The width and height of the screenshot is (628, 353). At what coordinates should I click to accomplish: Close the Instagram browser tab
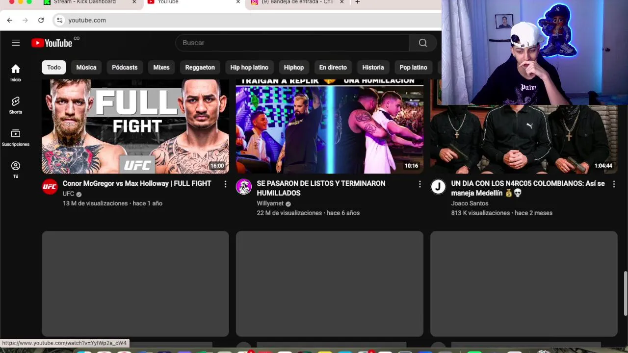point(342,2)
